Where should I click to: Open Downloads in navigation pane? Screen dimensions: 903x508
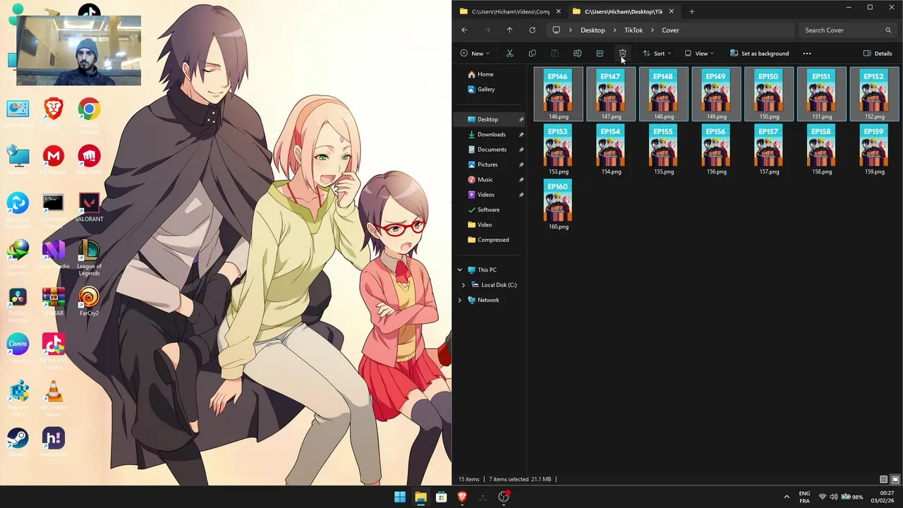(x=492, y=135)
